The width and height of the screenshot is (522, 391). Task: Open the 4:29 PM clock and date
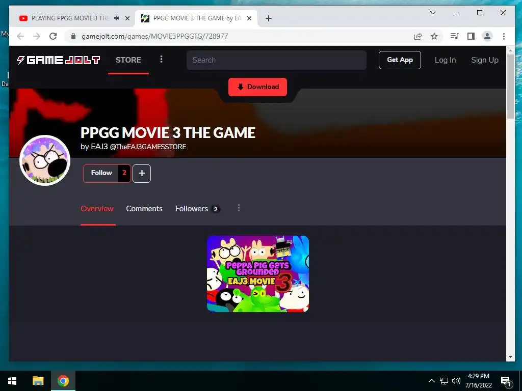[478, 381]
